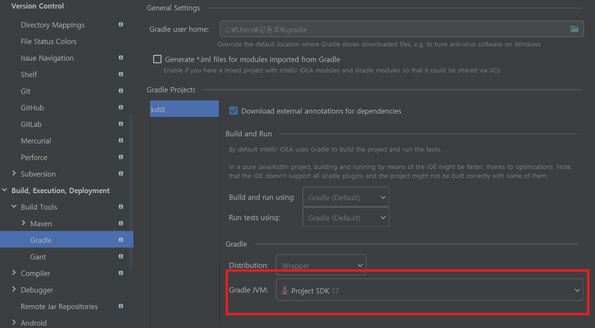Image resolution: width=595 pixels, height=328 pixels.
Task: Open the Run tests using dropdown
Action: coord(346,218)
